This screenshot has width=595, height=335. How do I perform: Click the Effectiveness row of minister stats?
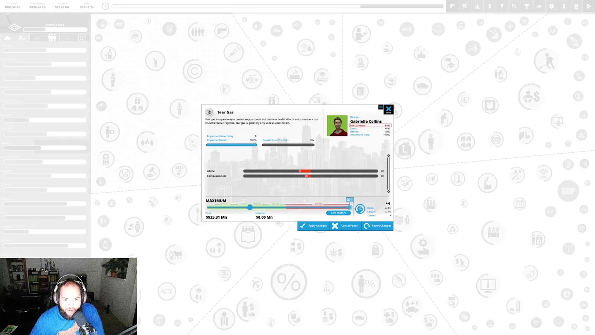[x=370, y=126]
